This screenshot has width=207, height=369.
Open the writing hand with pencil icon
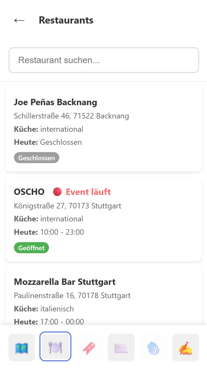coord(185,347)
